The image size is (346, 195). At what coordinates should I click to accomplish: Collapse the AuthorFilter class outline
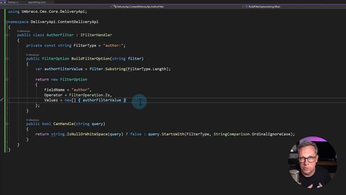[x=7, y=35]
